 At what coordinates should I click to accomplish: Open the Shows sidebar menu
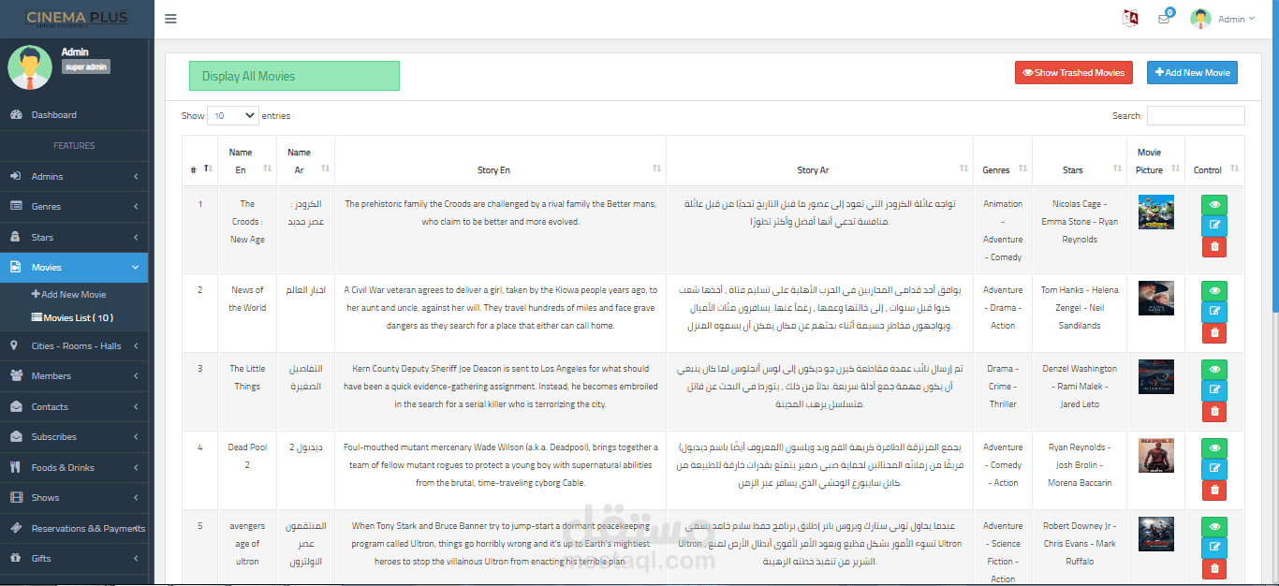point(74,498)
